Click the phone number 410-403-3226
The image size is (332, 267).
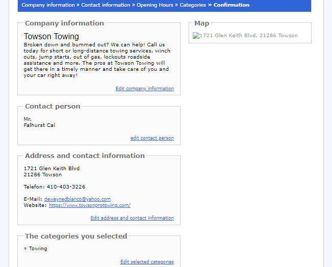(66, 187)
